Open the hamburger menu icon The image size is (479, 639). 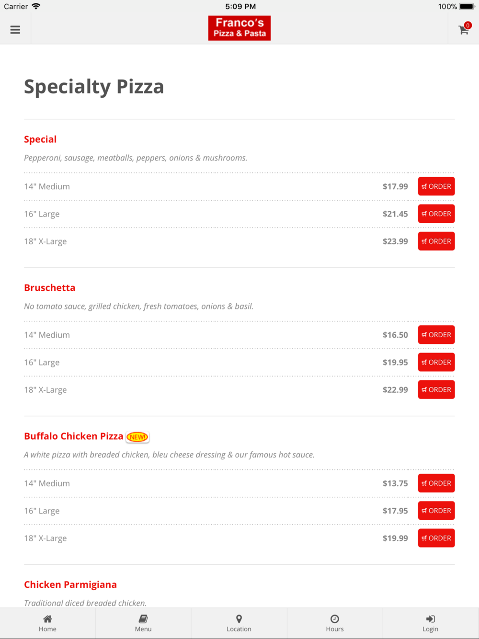click(15, 30)
